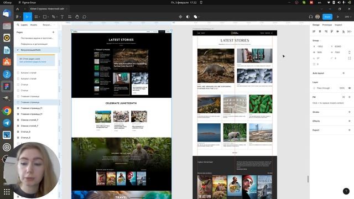Click the Boolean groups icon
Screen dimensions: 354x199
click(195, 17)
